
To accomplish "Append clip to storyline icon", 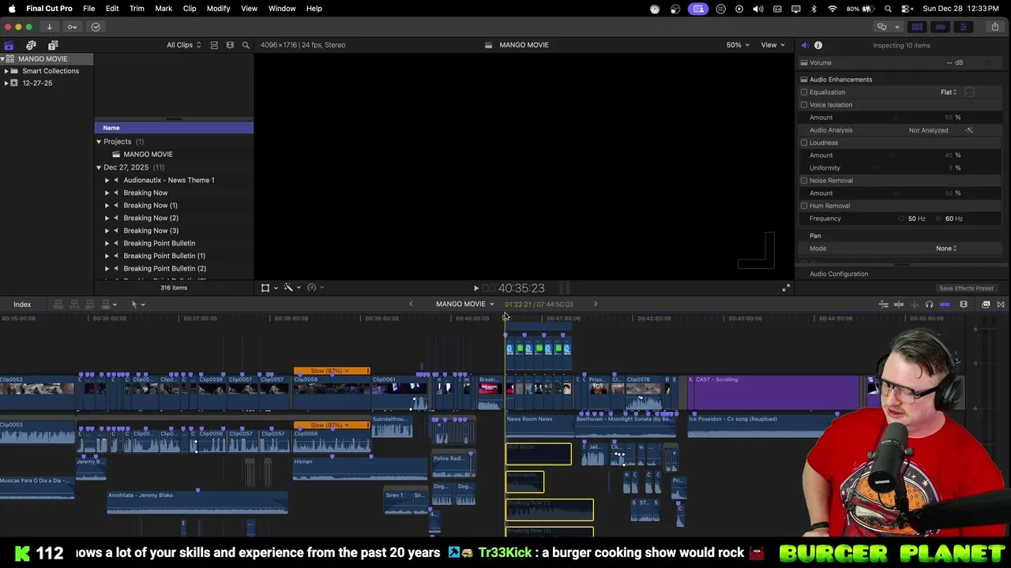I will point(89,305).
